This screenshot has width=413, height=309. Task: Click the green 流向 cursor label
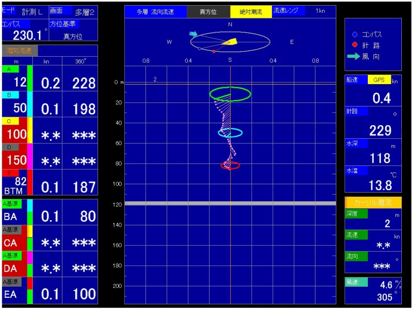356,256
